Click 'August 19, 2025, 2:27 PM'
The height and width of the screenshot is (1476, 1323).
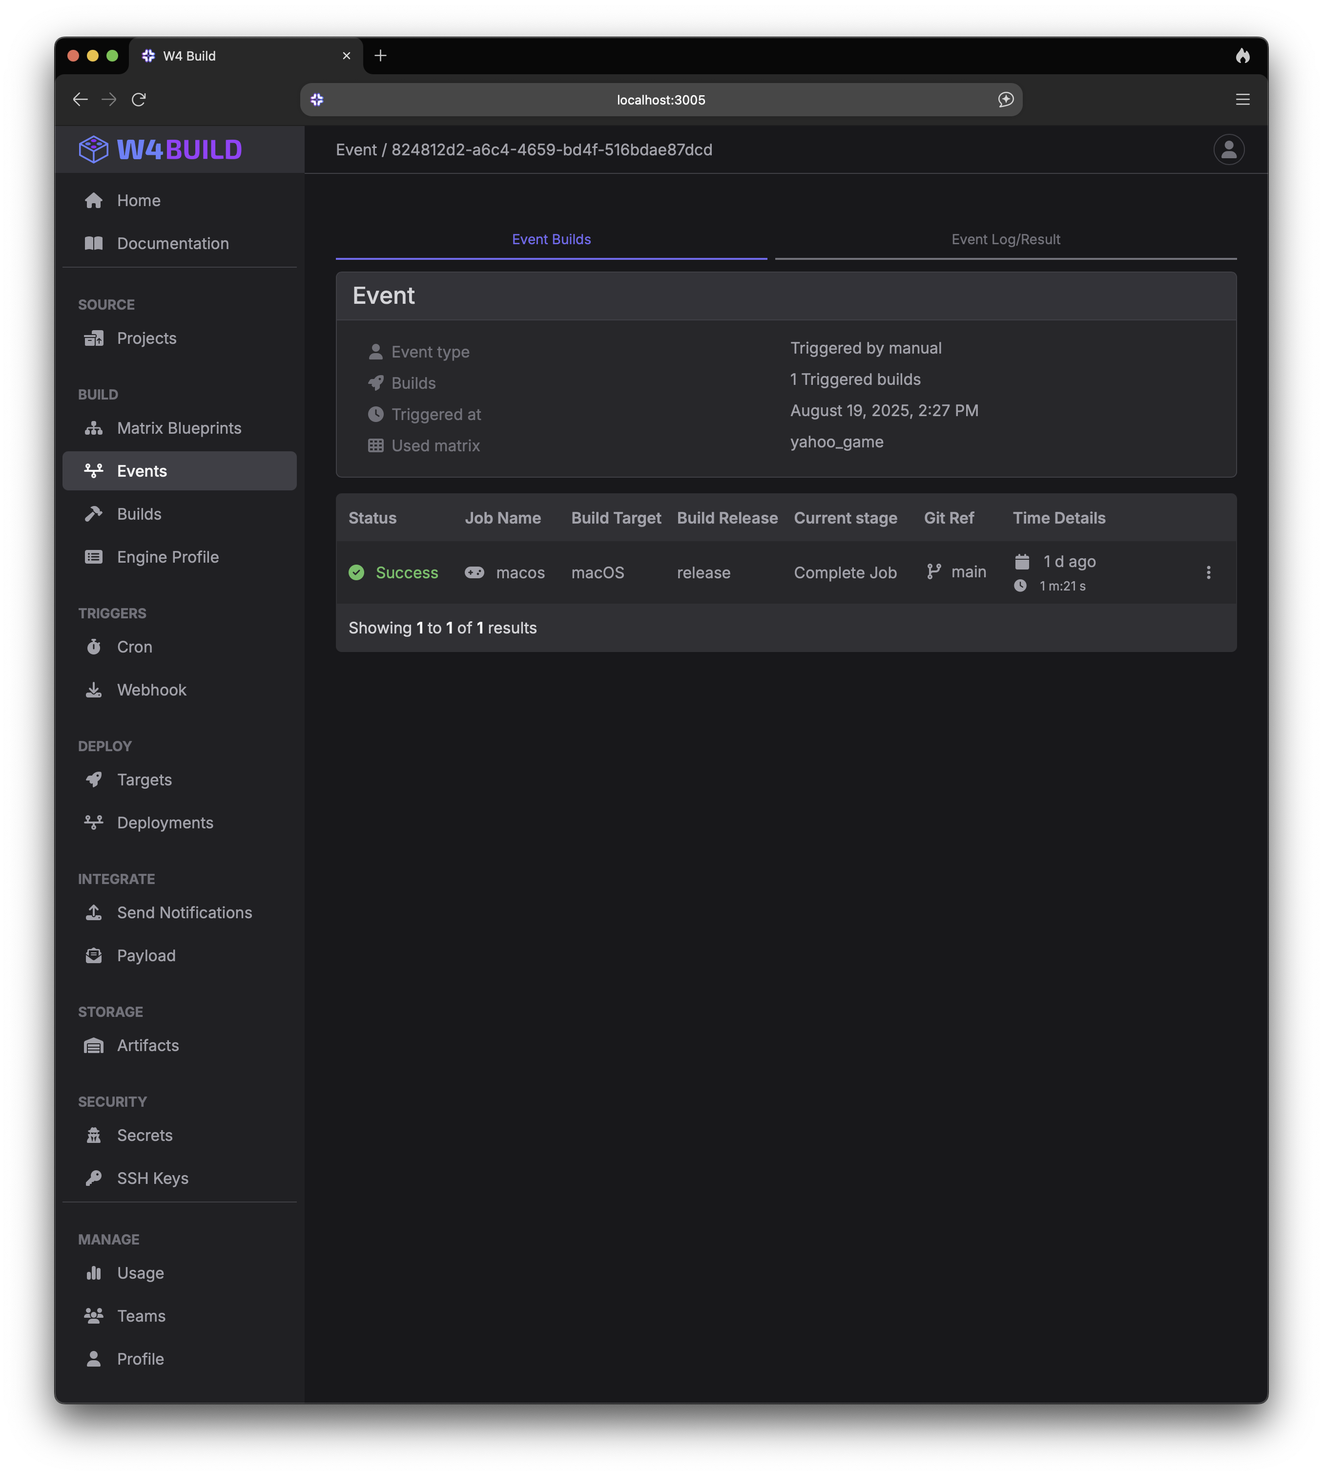884,410
